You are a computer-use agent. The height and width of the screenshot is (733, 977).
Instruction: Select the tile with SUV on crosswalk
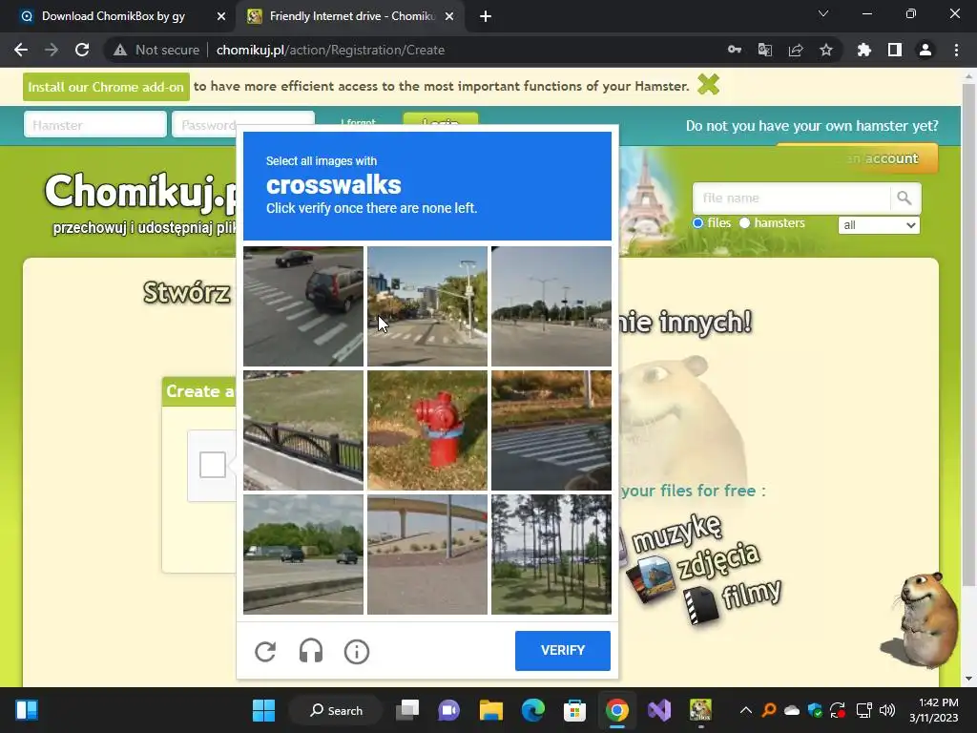302,306
